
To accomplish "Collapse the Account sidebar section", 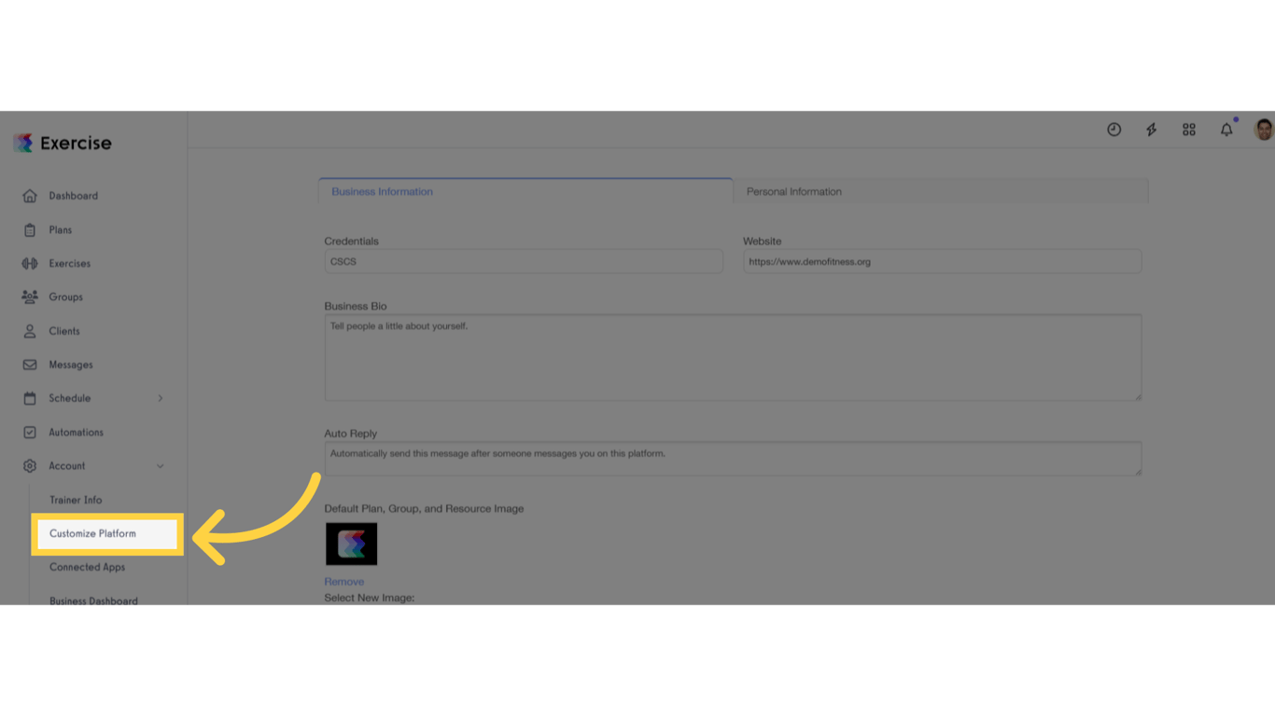I will (x=159, y=465).
